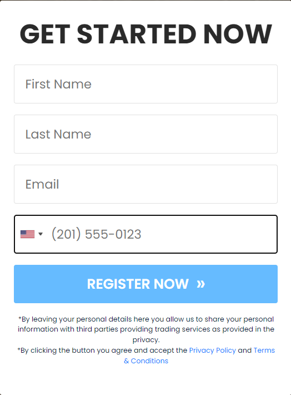This screenshot has height=395, width=291.
Task: Open the Terms link text
Action: click(264, 350)
